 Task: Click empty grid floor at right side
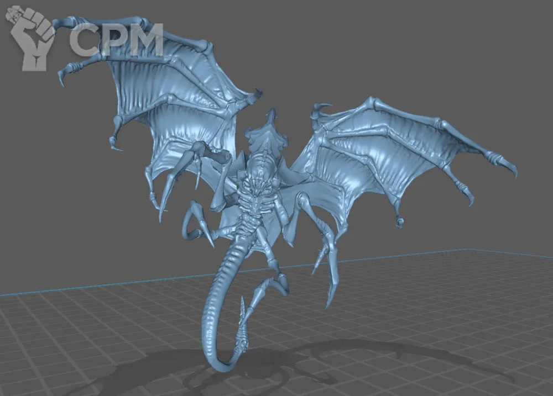click(x=470, y=309)
